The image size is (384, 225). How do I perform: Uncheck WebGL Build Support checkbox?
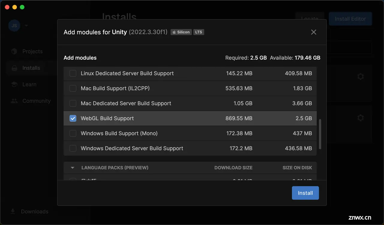point(73,118)
